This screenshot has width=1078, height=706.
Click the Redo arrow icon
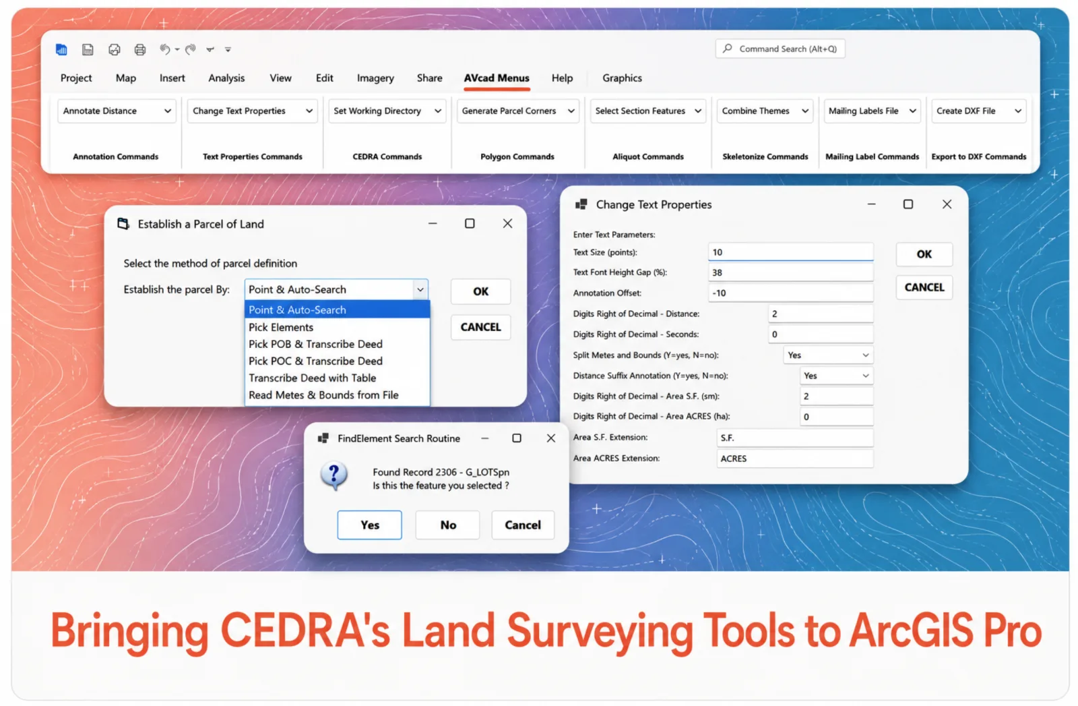pos(191,49)
